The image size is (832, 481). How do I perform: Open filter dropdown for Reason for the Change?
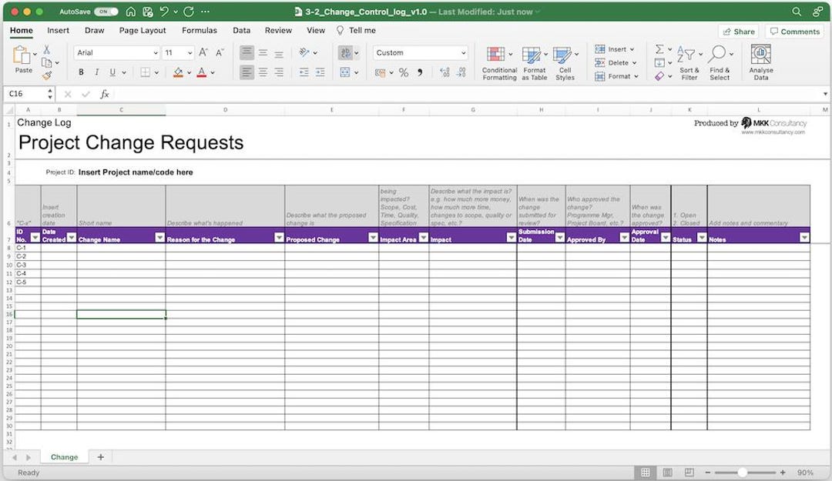point(279,238)
